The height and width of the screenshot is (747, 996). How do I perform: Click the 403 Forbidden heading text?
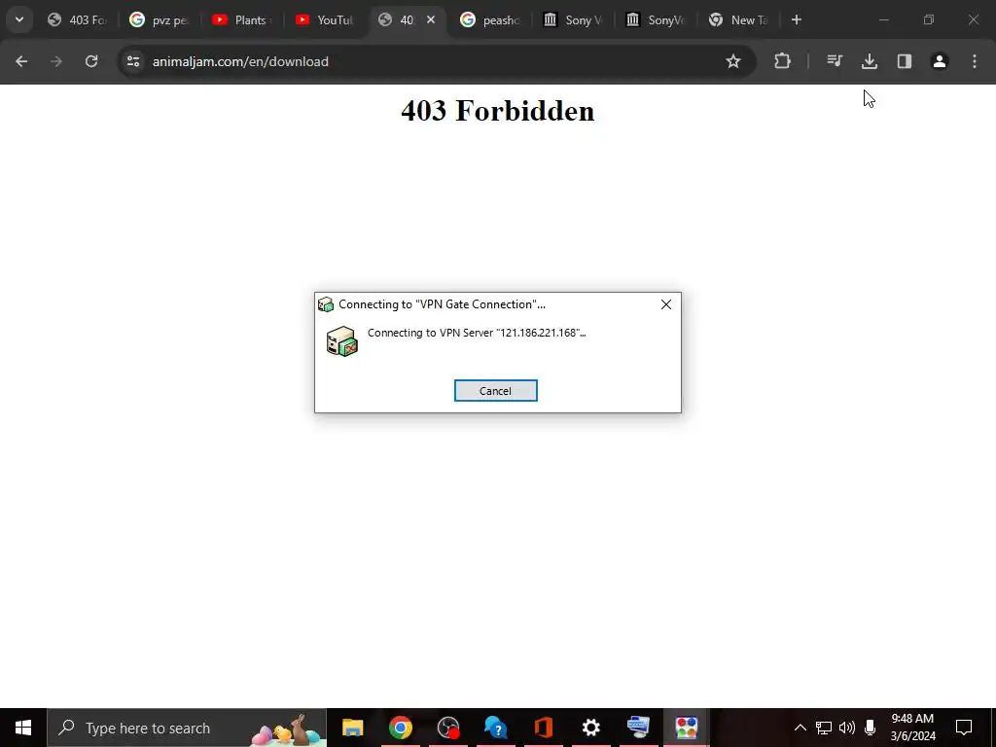(x=497, y=111)
